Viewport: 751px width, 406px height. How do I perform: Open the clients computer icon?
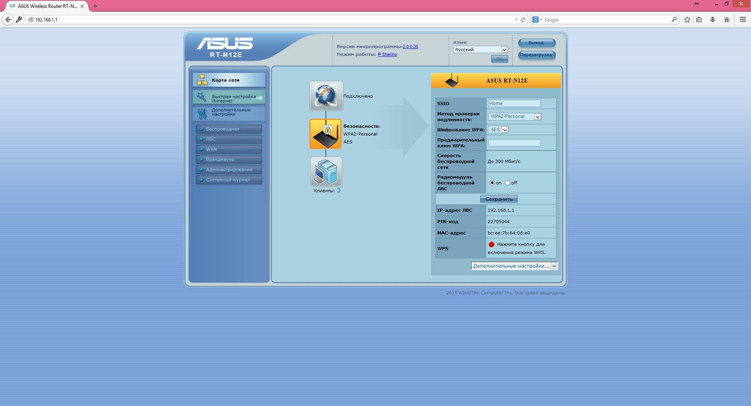pos(326,172)
